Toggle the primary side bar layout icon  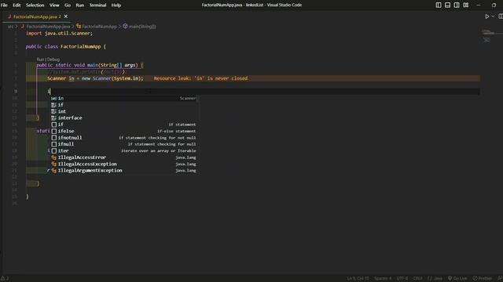click(x=439, y=5)
